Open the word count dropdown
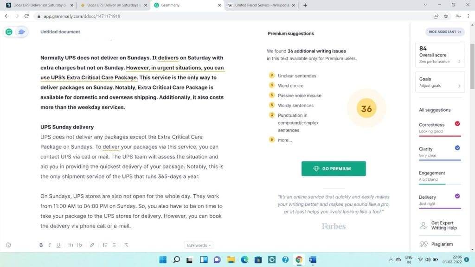This screenshot has height=267, width=475. point(199,245)
